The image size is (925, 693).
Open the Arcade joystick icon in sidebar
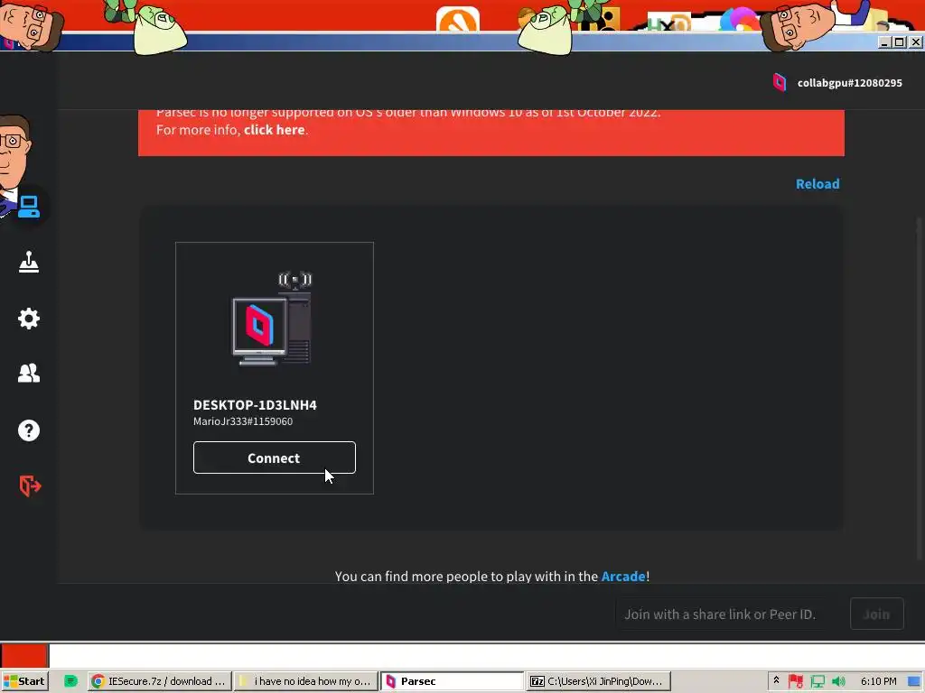[x=28, y=263]
